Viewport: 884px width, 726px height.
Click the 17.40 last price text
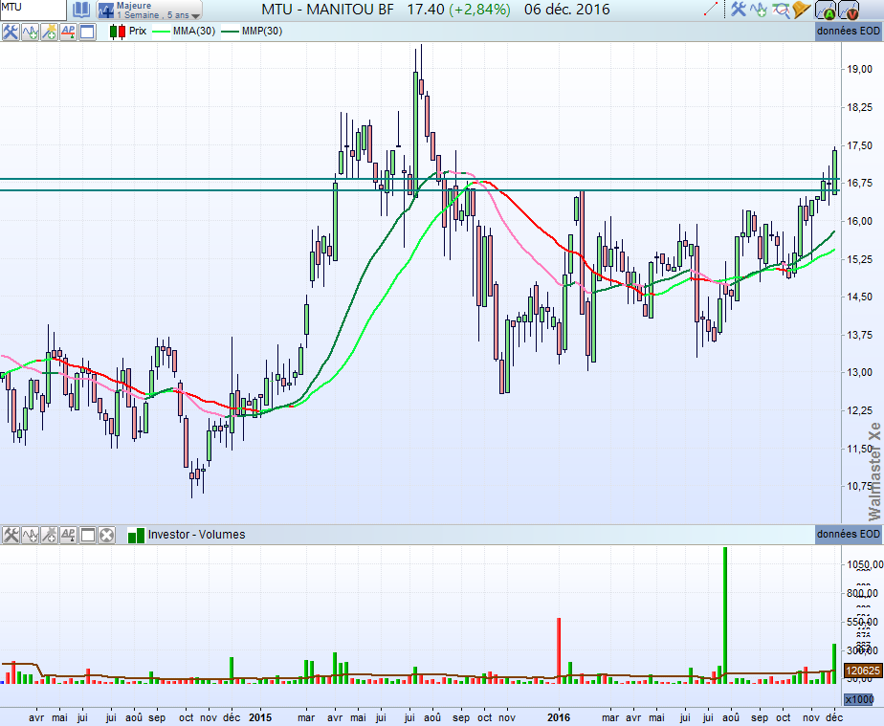pos(426,10)
